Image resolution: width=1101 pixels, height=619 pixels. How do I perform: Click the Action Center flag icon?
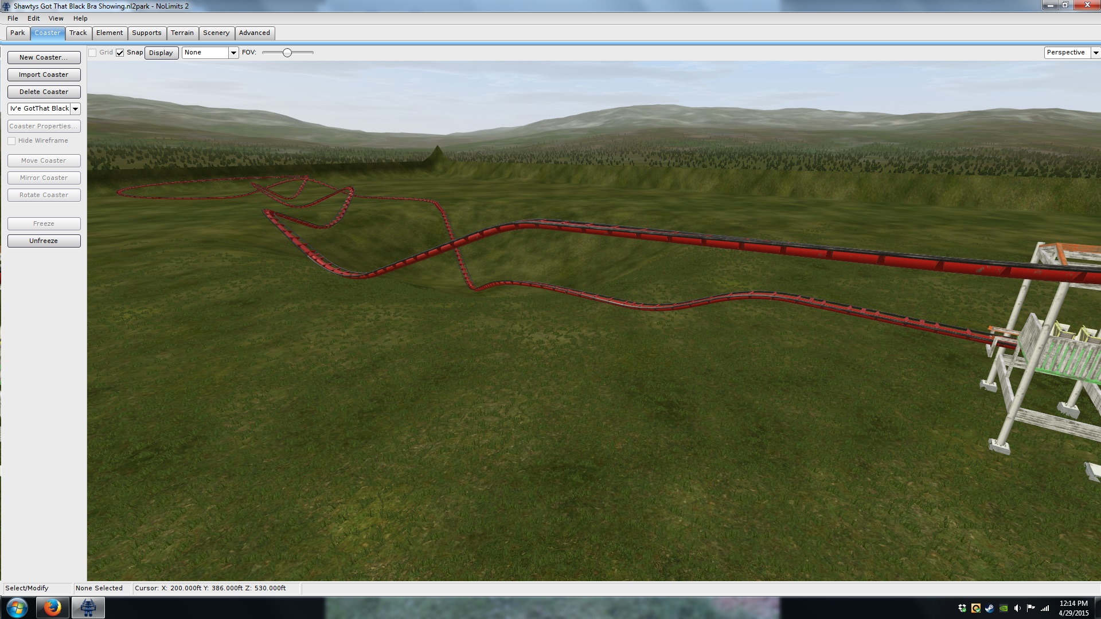(x=1031, y=608)
